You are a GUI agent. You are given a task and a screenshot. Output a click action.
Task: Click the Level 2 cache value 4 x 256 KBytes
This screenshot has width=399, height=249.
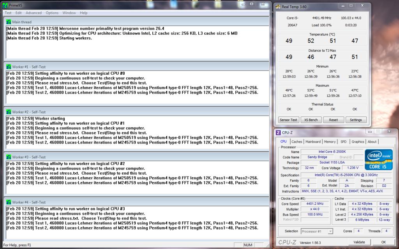click(x=362, y=214)
